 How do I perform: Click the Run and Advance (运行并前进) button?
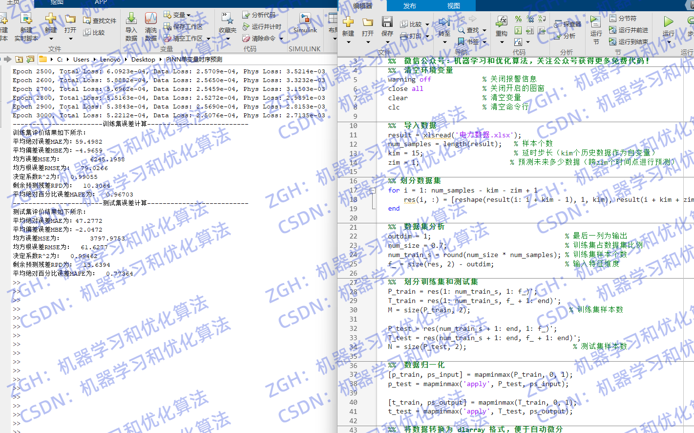[629, 30]
